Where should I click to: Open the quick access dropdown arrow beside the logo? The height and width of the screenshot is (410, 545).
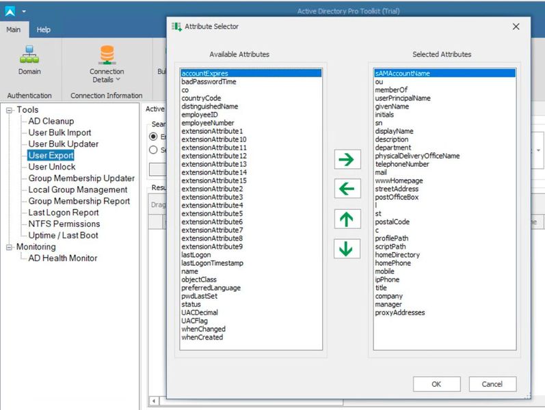coord(24,12)
